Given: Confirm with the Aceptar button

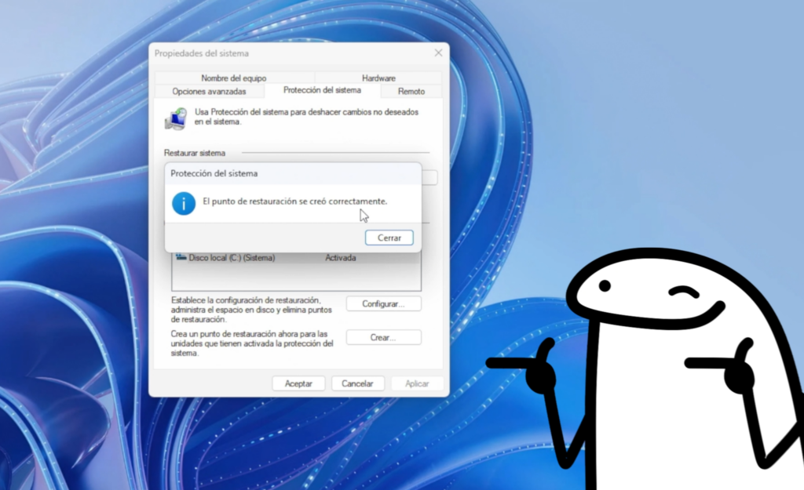Looking at the screenshot, I should (x=298, y=383).
